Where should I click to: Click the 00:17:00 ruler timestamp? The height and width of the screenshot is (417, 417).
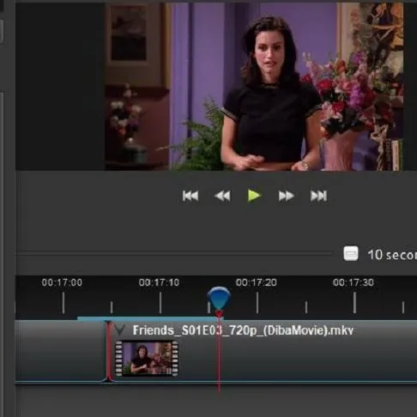click(62, 282)
